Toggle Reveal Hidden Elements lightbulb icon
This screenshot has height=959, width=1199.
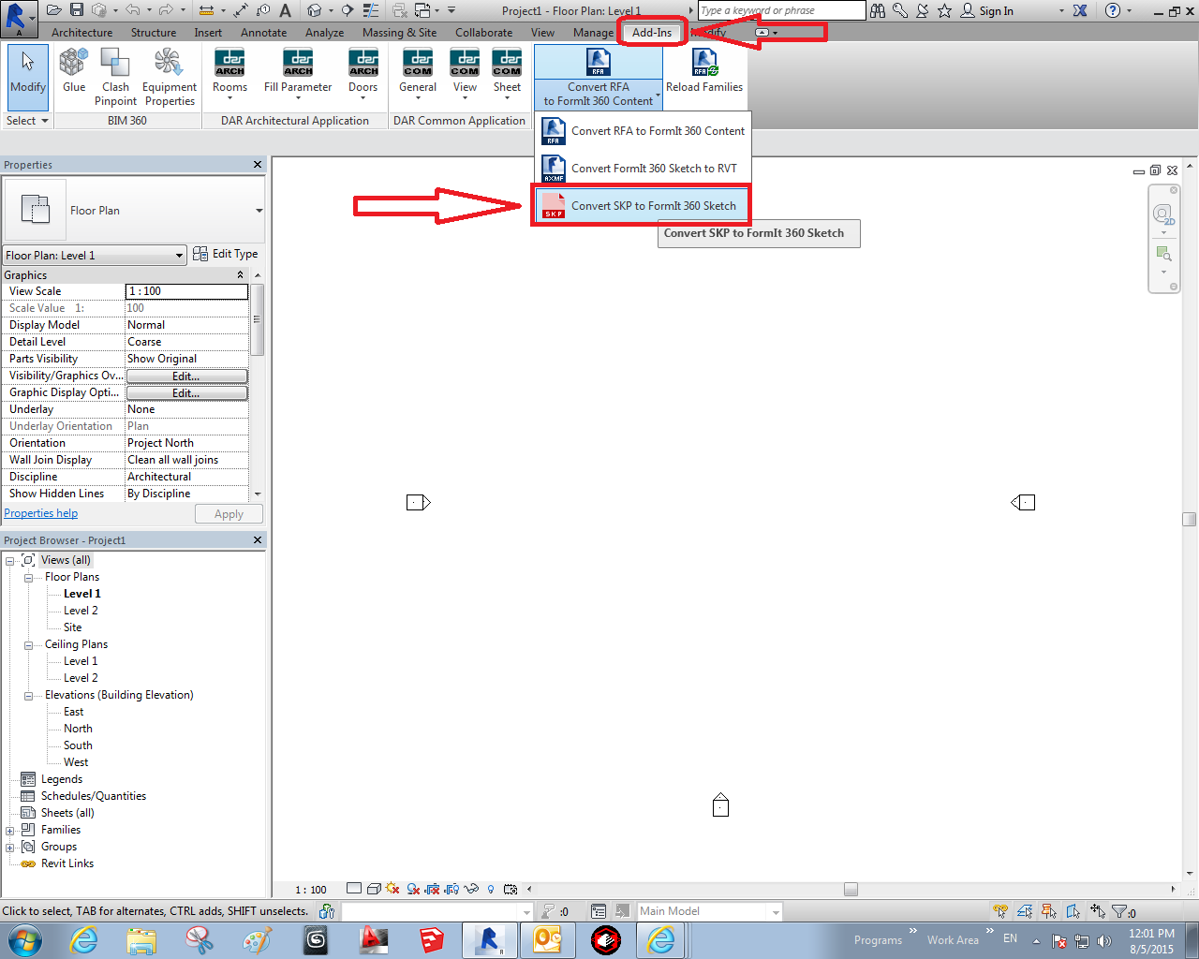491,889
